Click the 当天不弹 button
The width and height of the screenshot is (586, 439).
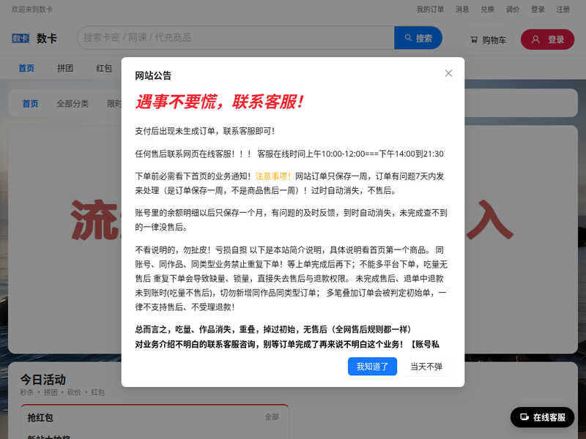426,367
